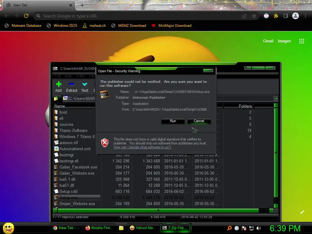Reload the Chrome page

click(x=26, y=16)
